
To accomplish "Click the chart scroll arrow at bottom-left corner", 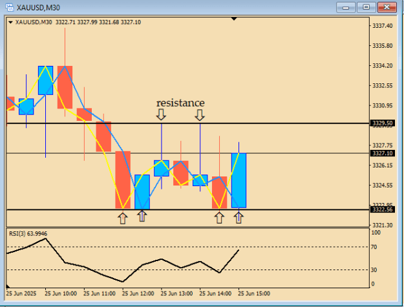I will click(8, 286).
